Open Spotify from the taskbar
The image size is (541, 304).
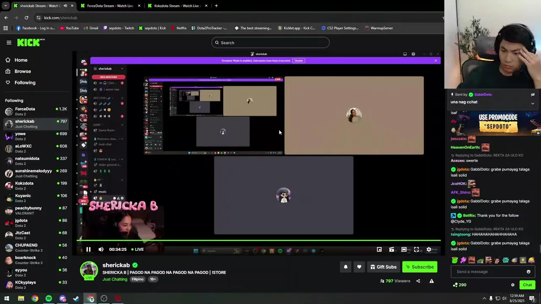49,299
